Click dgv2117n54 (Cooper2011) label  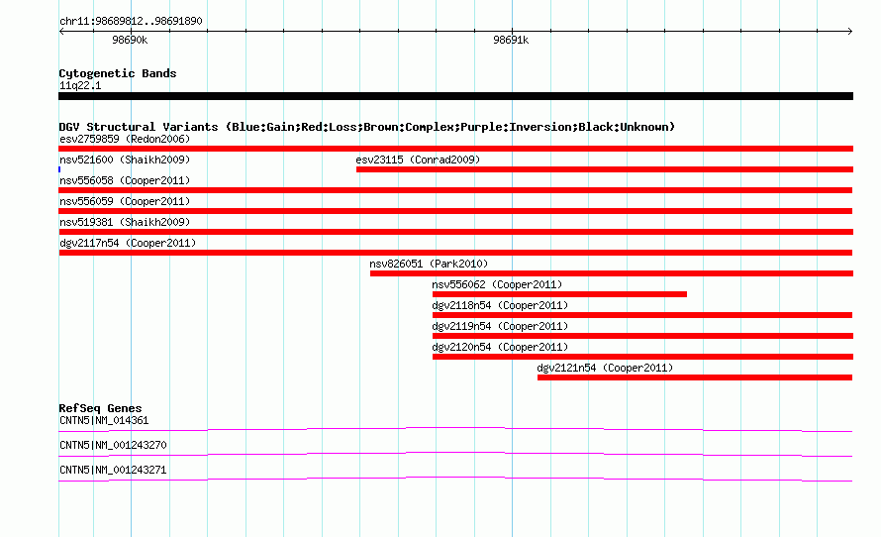tap(128, 243)
